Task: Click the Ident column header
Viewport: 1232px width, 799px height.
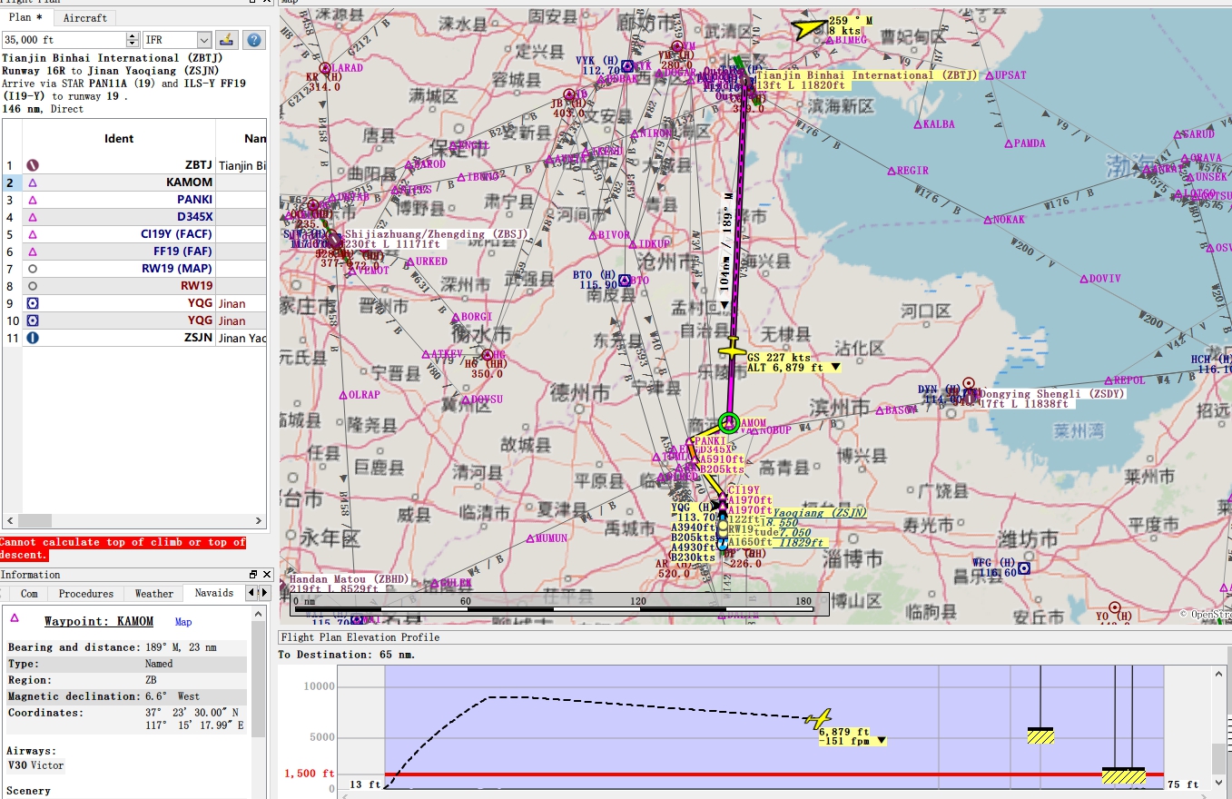Action: [119, 139]
